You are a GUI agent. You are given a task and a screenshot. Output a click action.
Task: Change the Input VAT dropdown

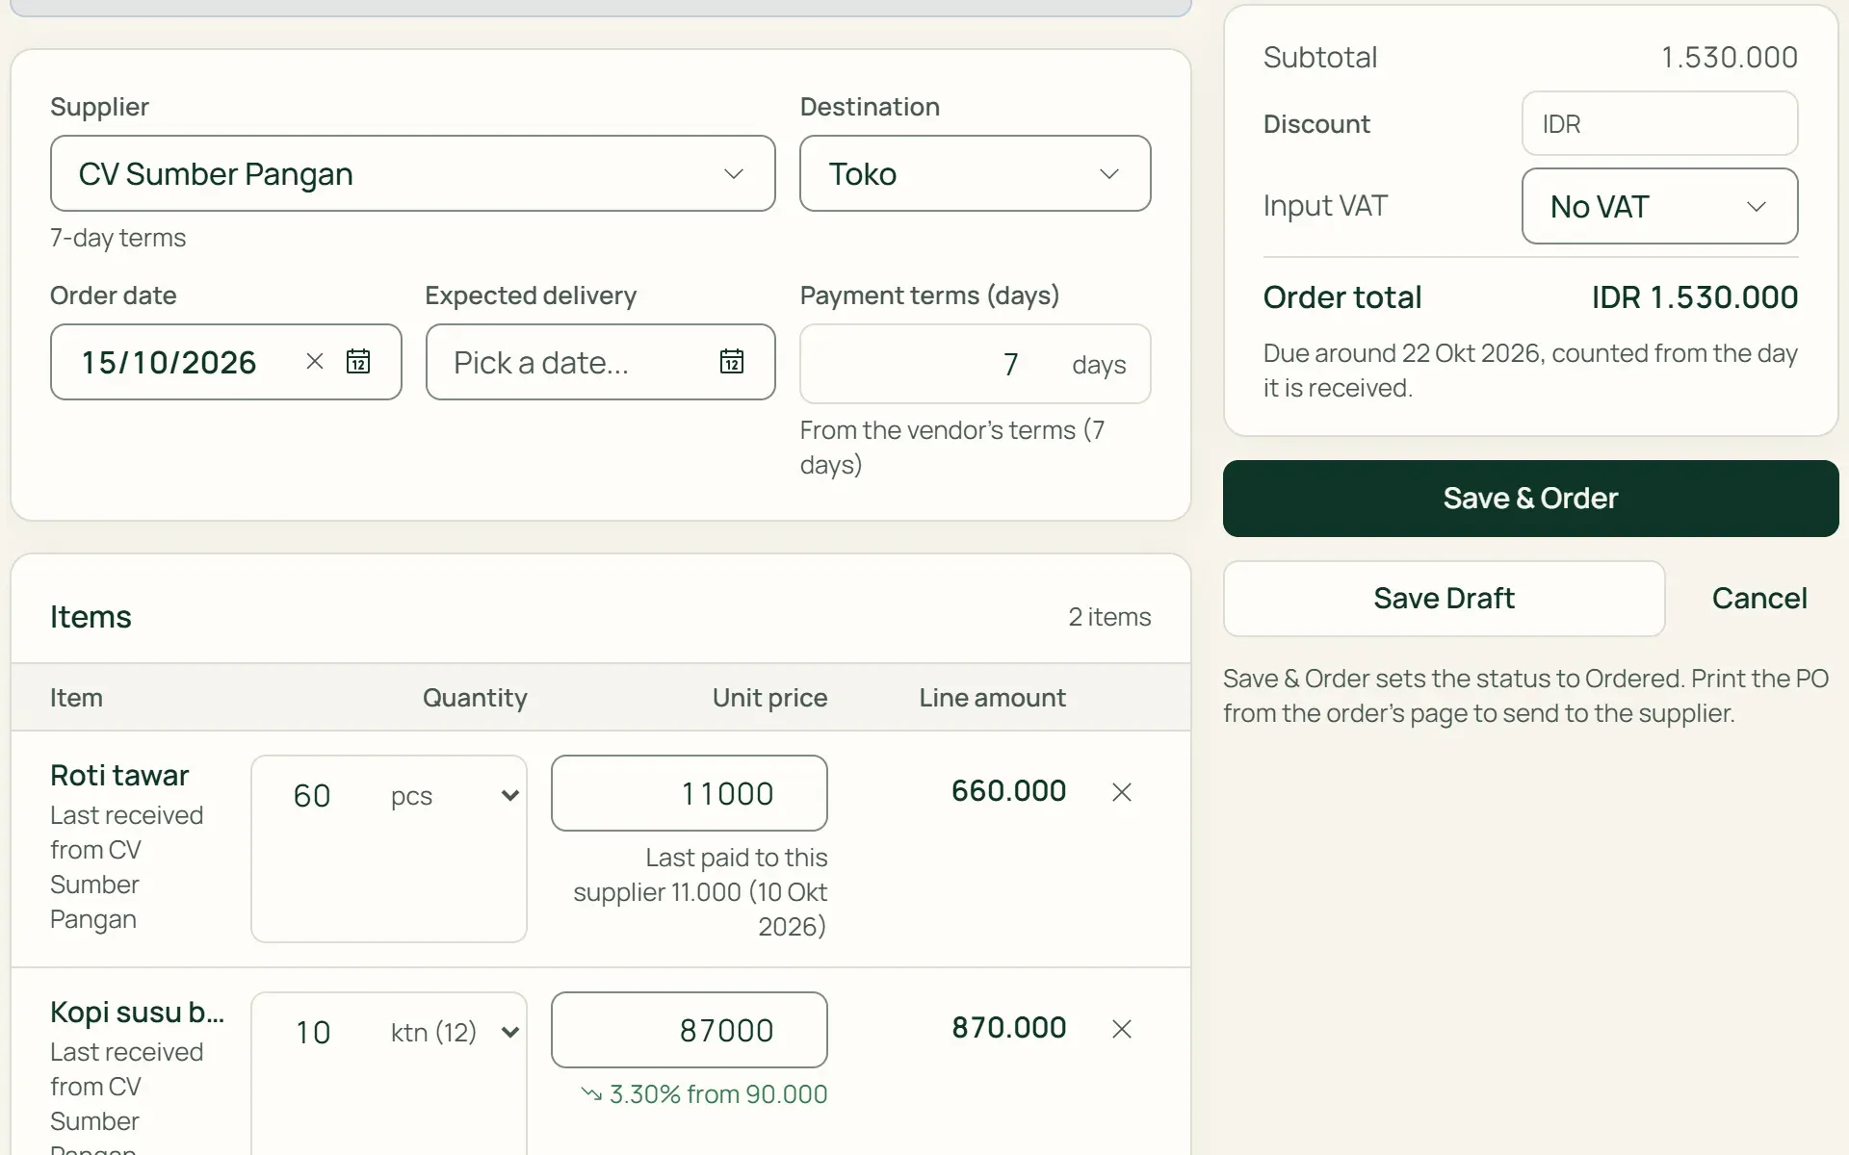tap(1659, 206)
